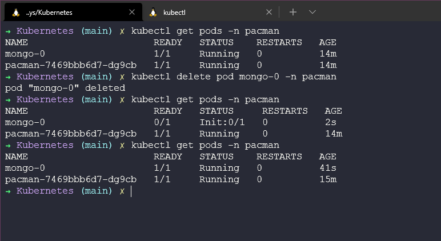
Task: Expand the new tab profile dropdown chevron
Action: [x=312, y=12]
